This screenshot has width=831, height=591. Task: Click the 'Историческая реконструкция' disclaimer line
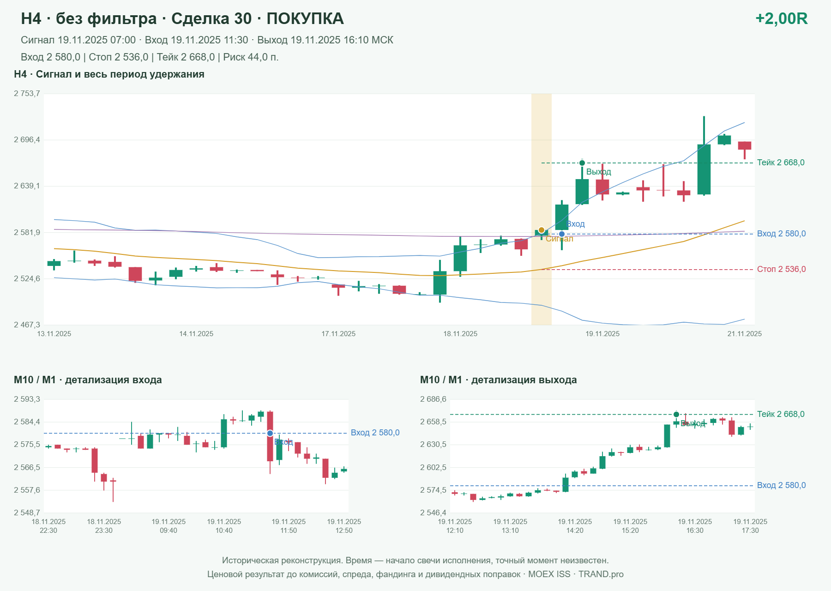415,561
